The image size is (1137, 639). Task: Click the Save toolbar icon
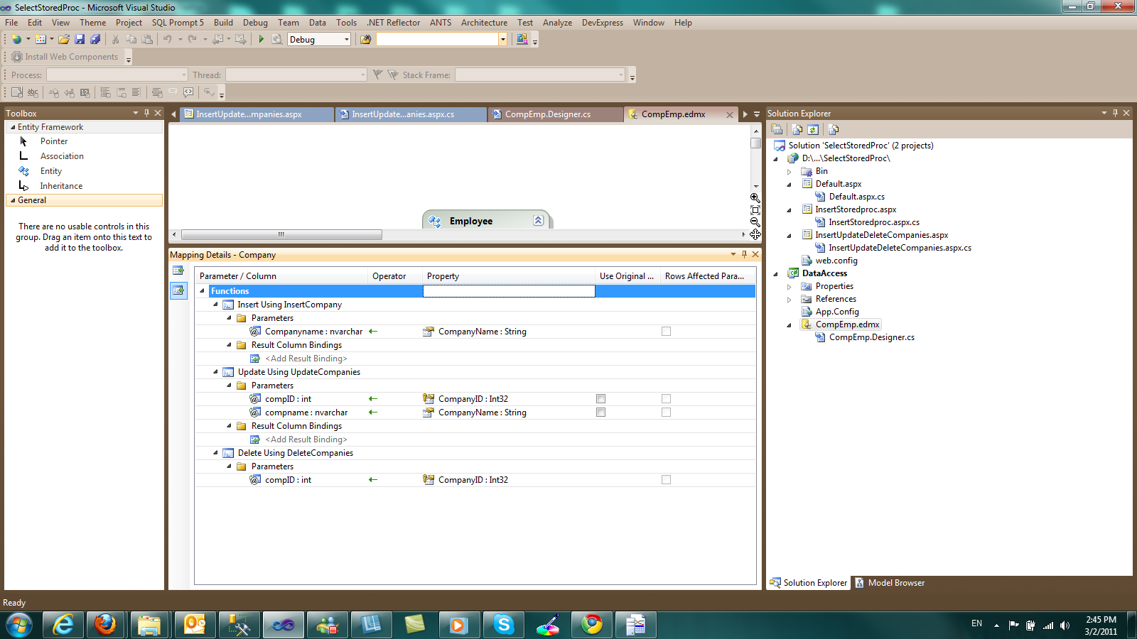coord(80,39)
